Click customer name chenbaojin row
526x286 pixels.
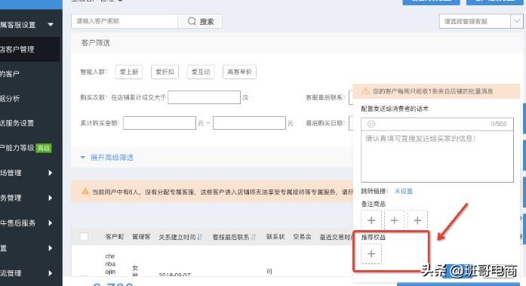(x=110, y=264)
